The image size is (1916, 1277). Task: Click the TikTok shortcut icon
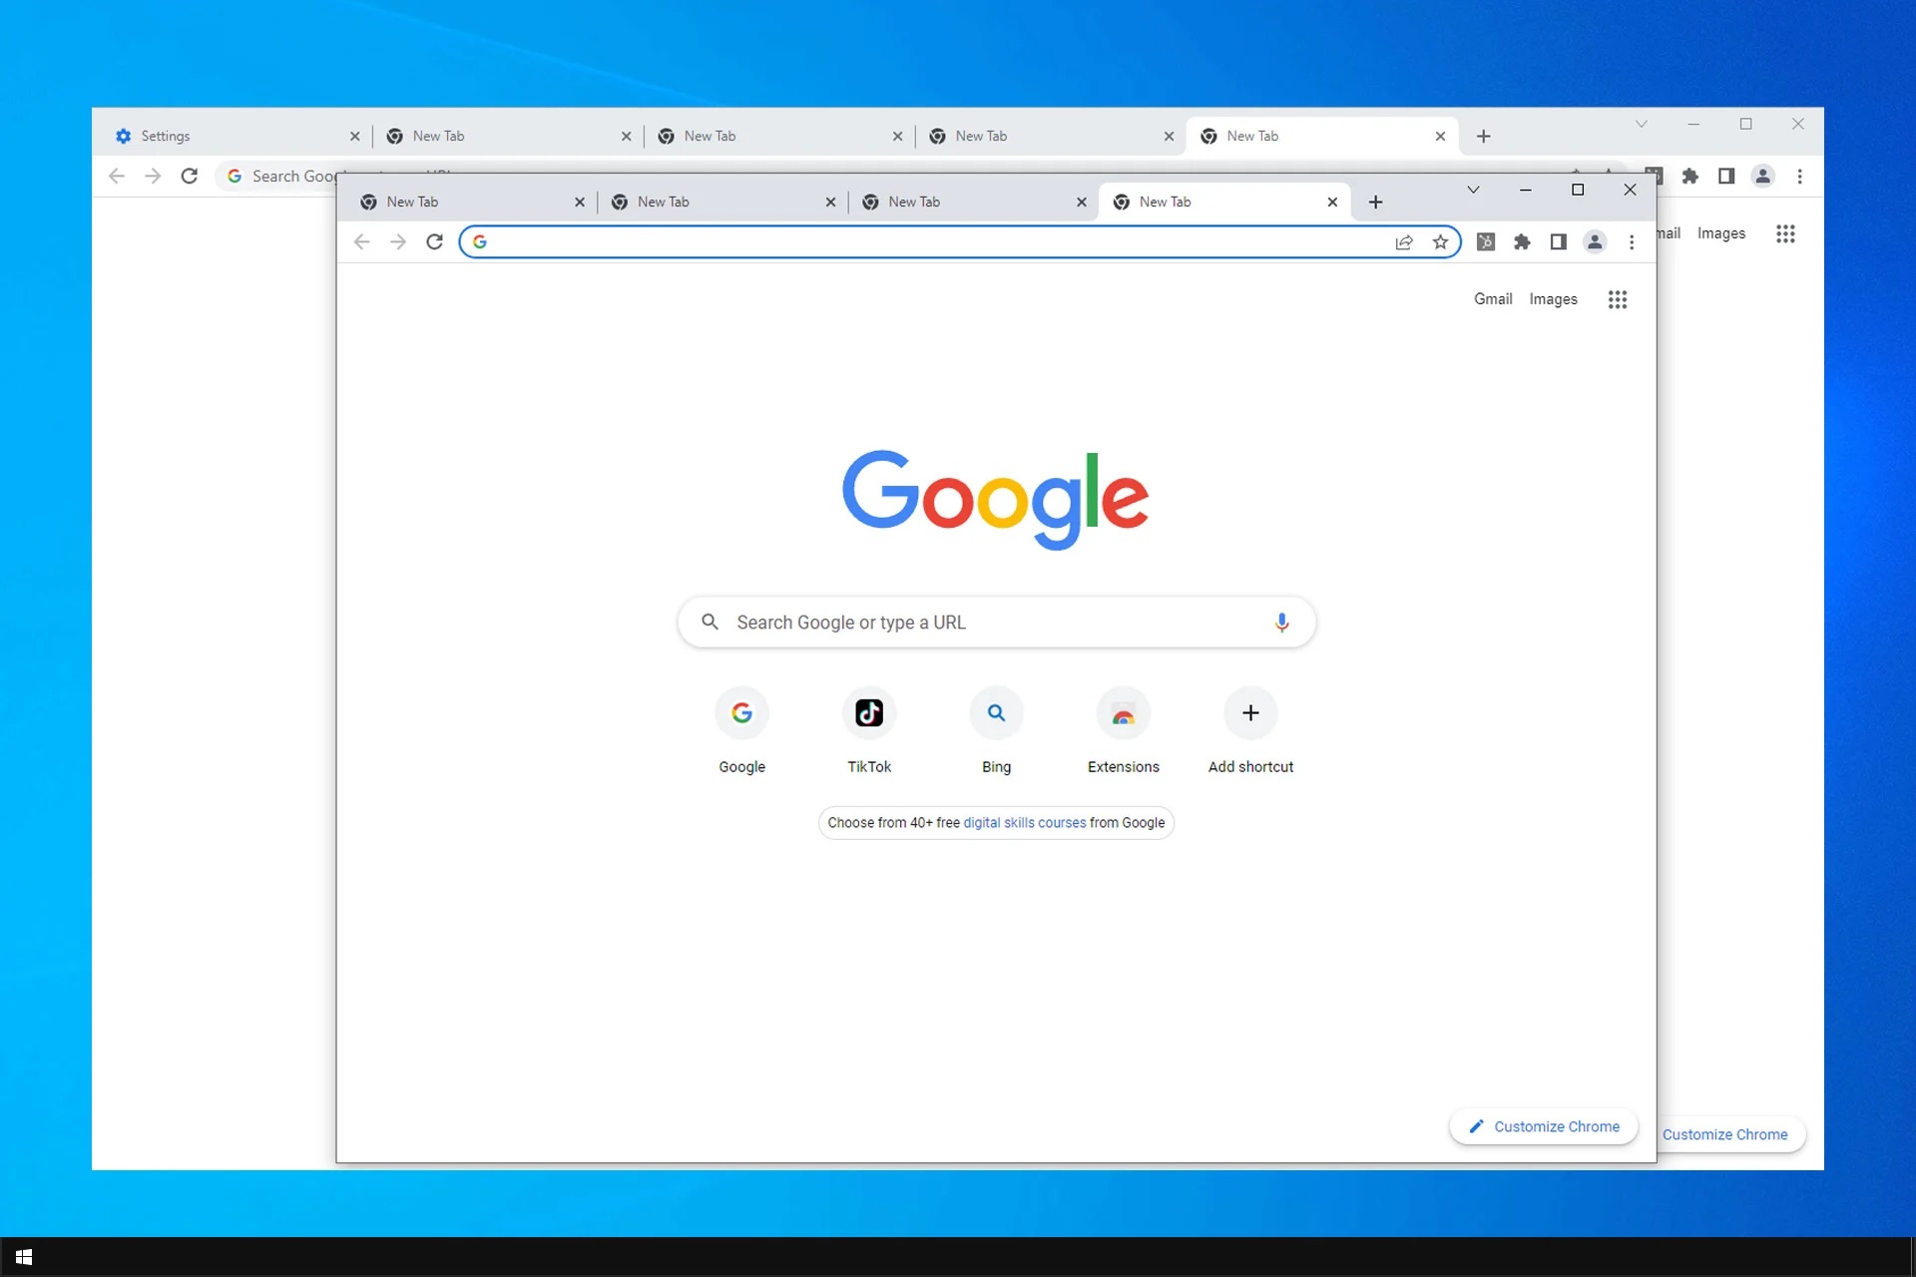pos(868,712)
